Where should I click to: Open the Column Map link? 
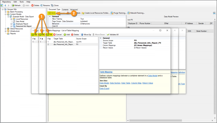click(x=136, y=83)
